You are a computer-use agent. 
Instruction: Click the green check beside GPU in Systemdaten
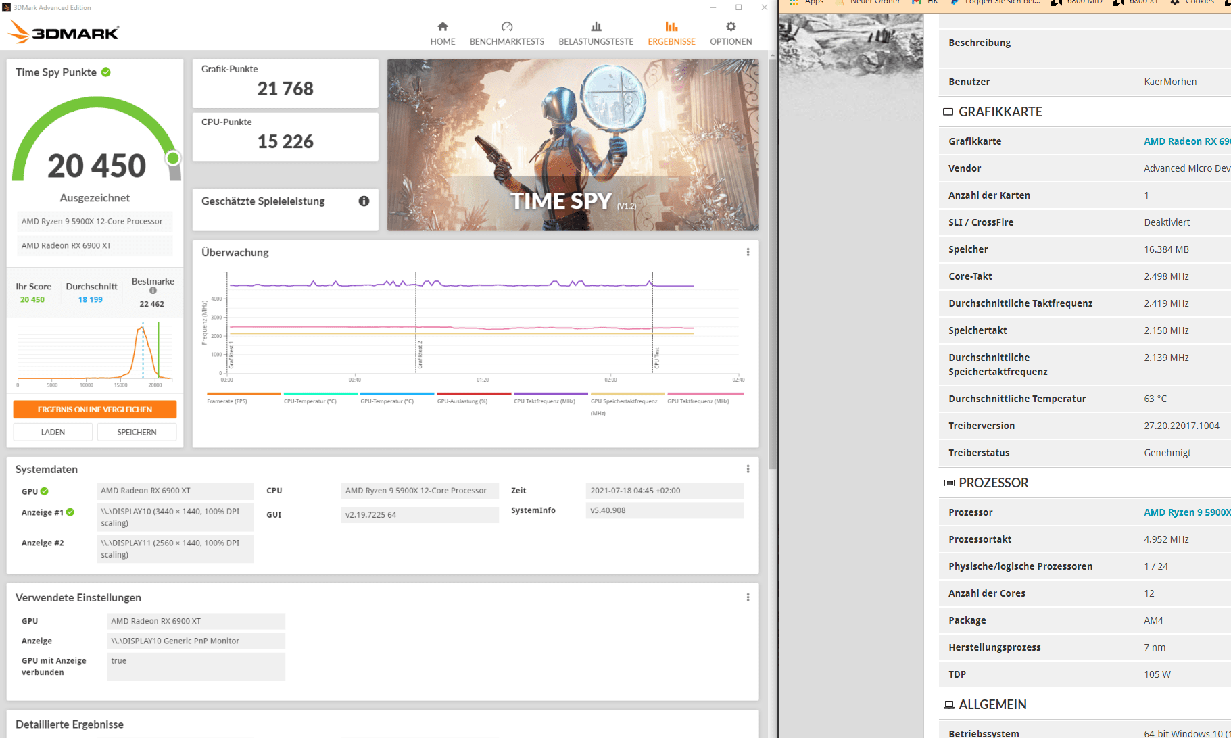(x=44, y=491)
